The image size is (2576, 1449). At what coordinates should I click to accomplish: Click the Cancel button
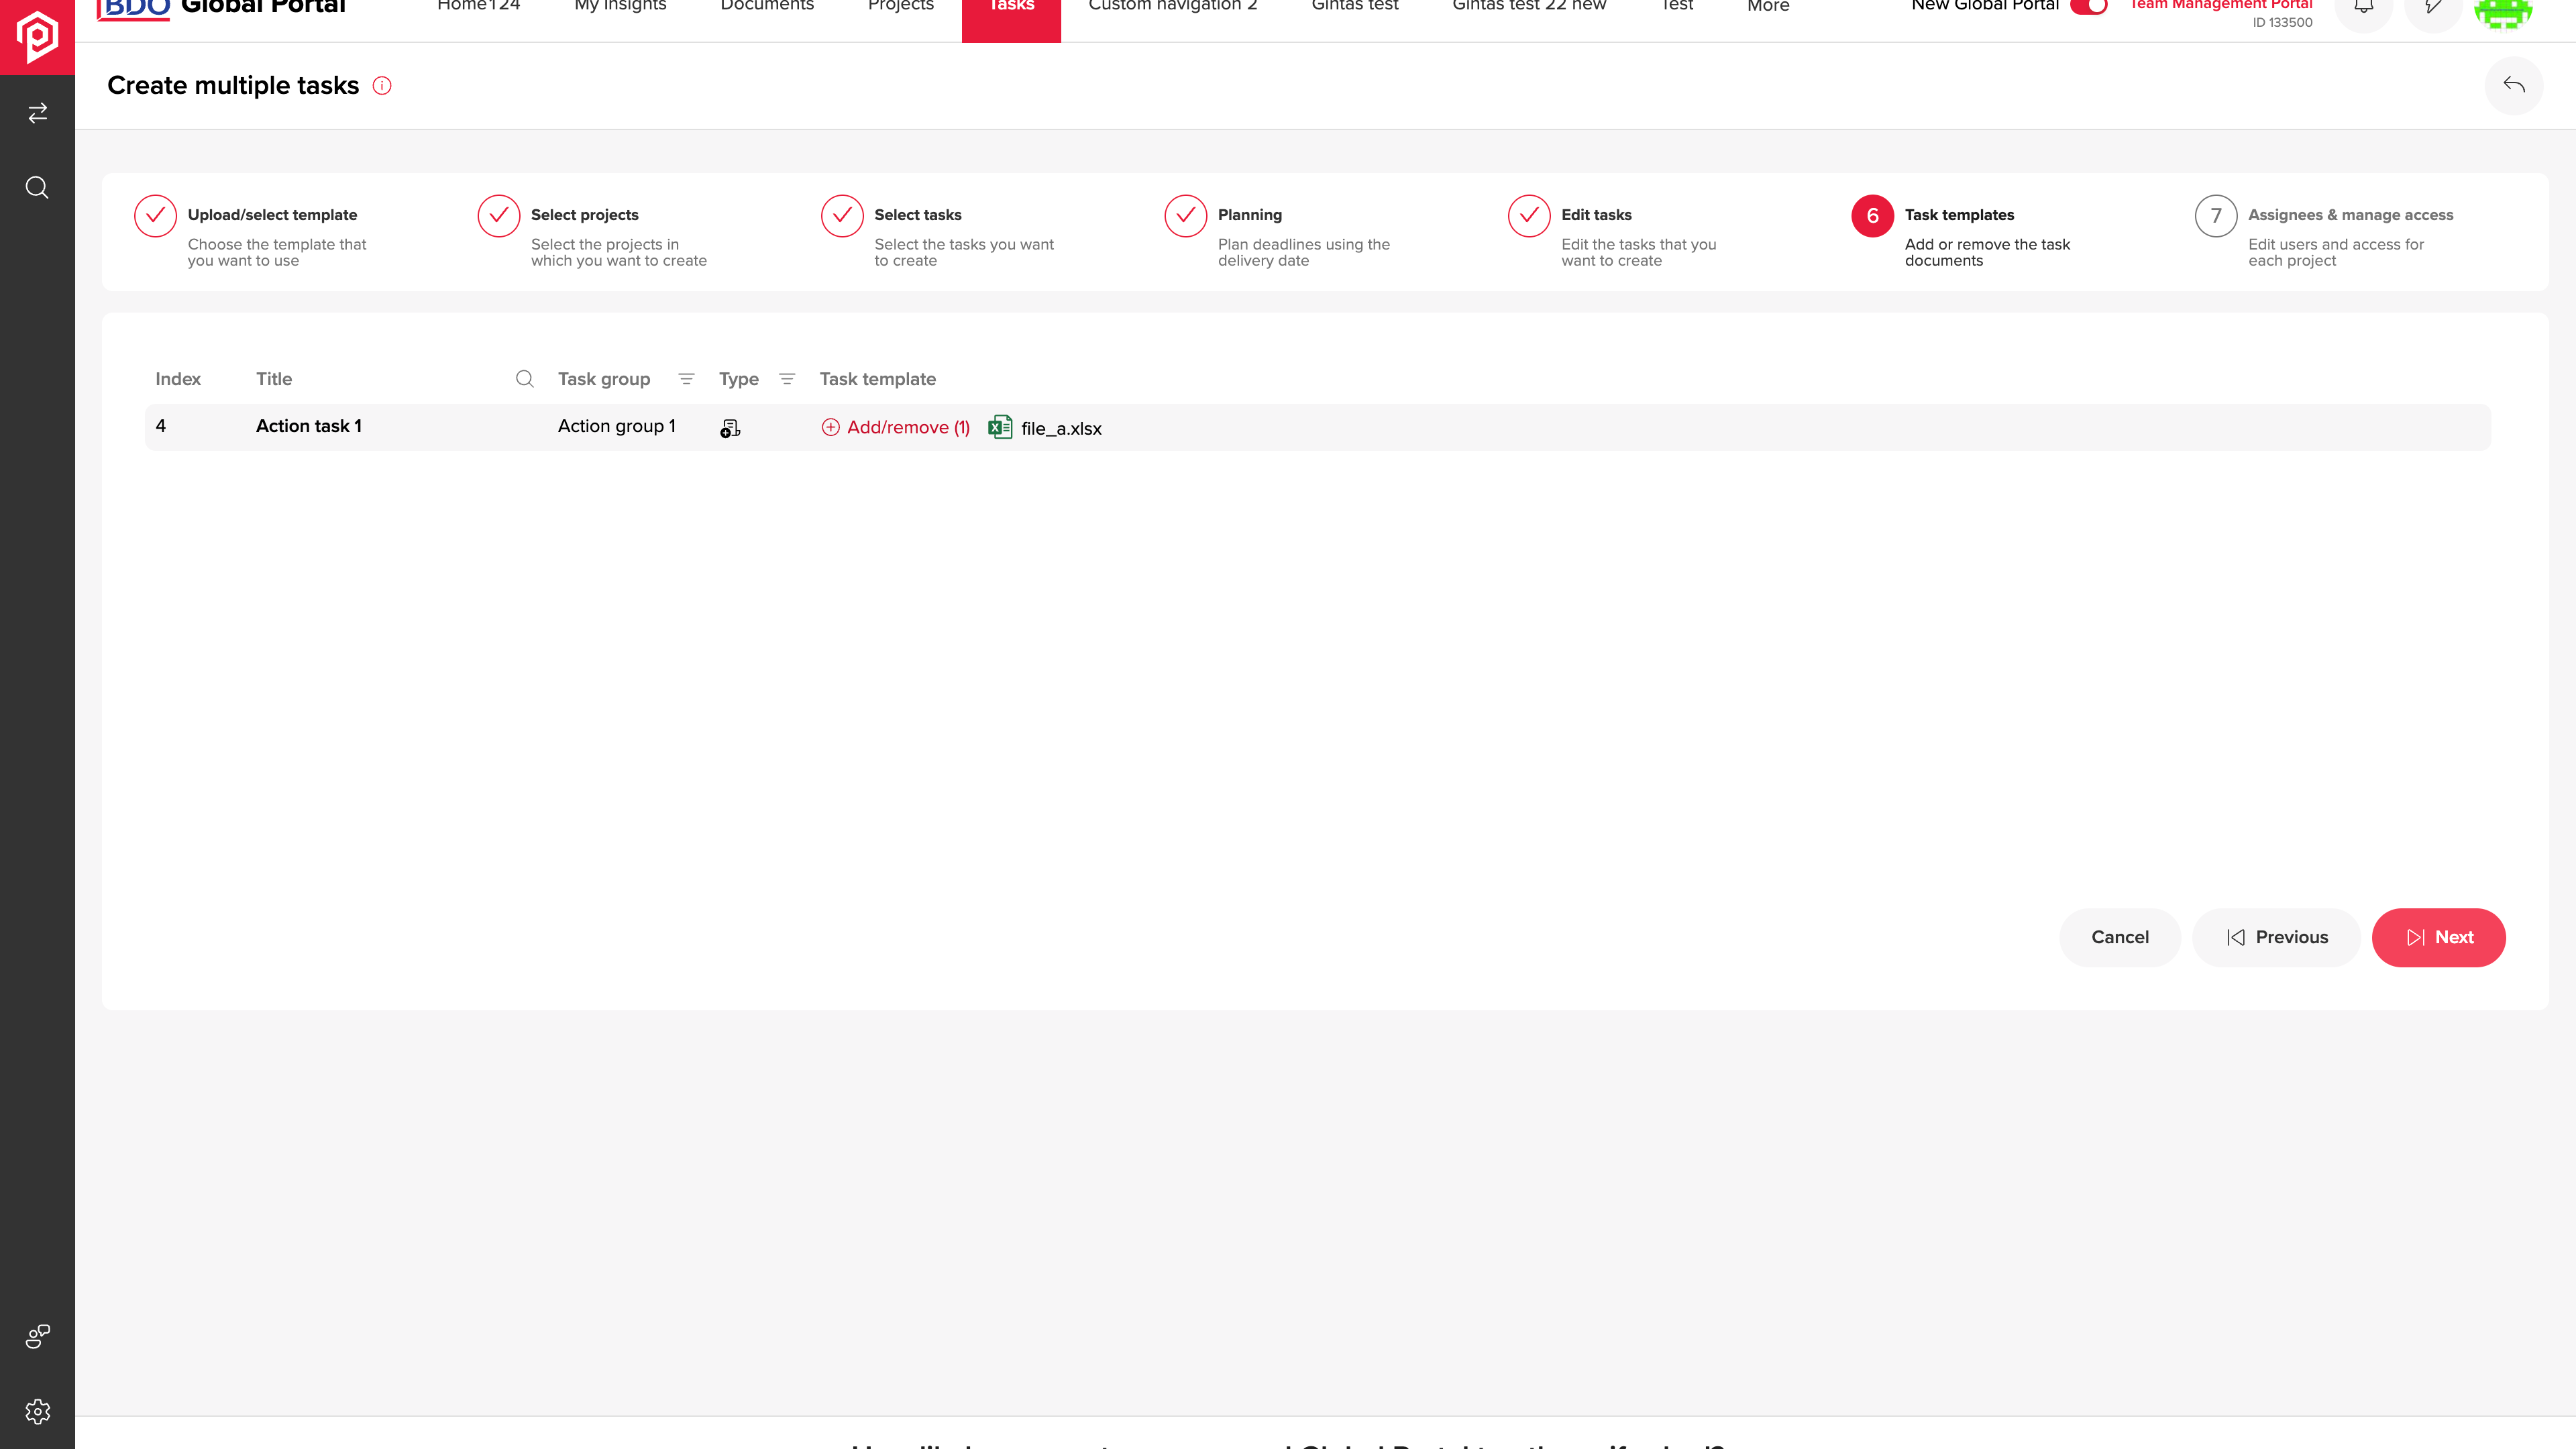coord(2120,937)
